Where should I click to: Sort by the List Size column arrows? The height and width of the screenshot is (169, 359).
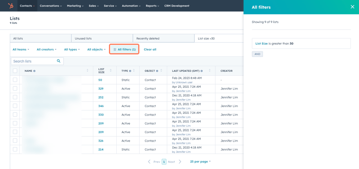[x=110, y=71]
